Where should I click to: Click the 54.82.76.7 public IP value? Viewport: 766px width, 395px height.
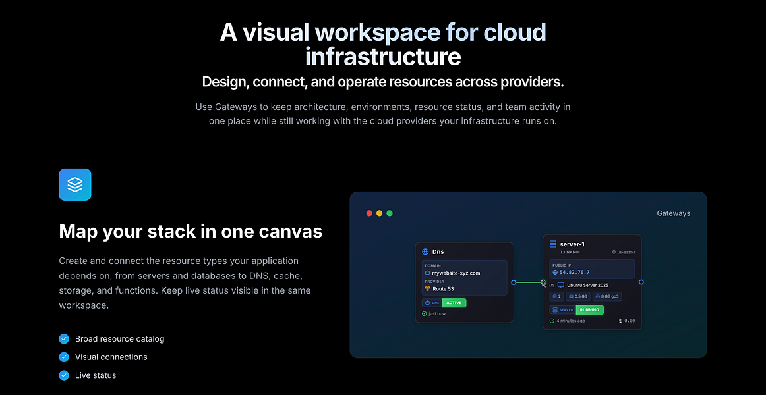click(575, 272)
